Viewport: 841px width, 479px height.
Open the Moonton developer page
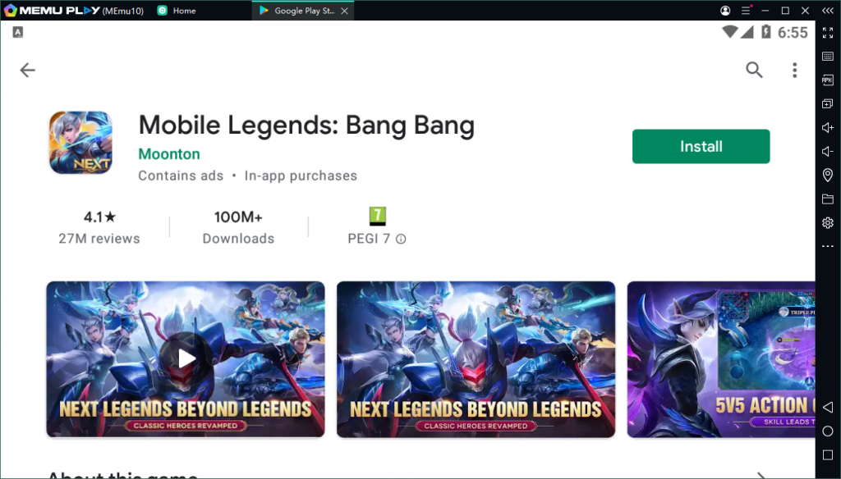click(x=168, y=153)
